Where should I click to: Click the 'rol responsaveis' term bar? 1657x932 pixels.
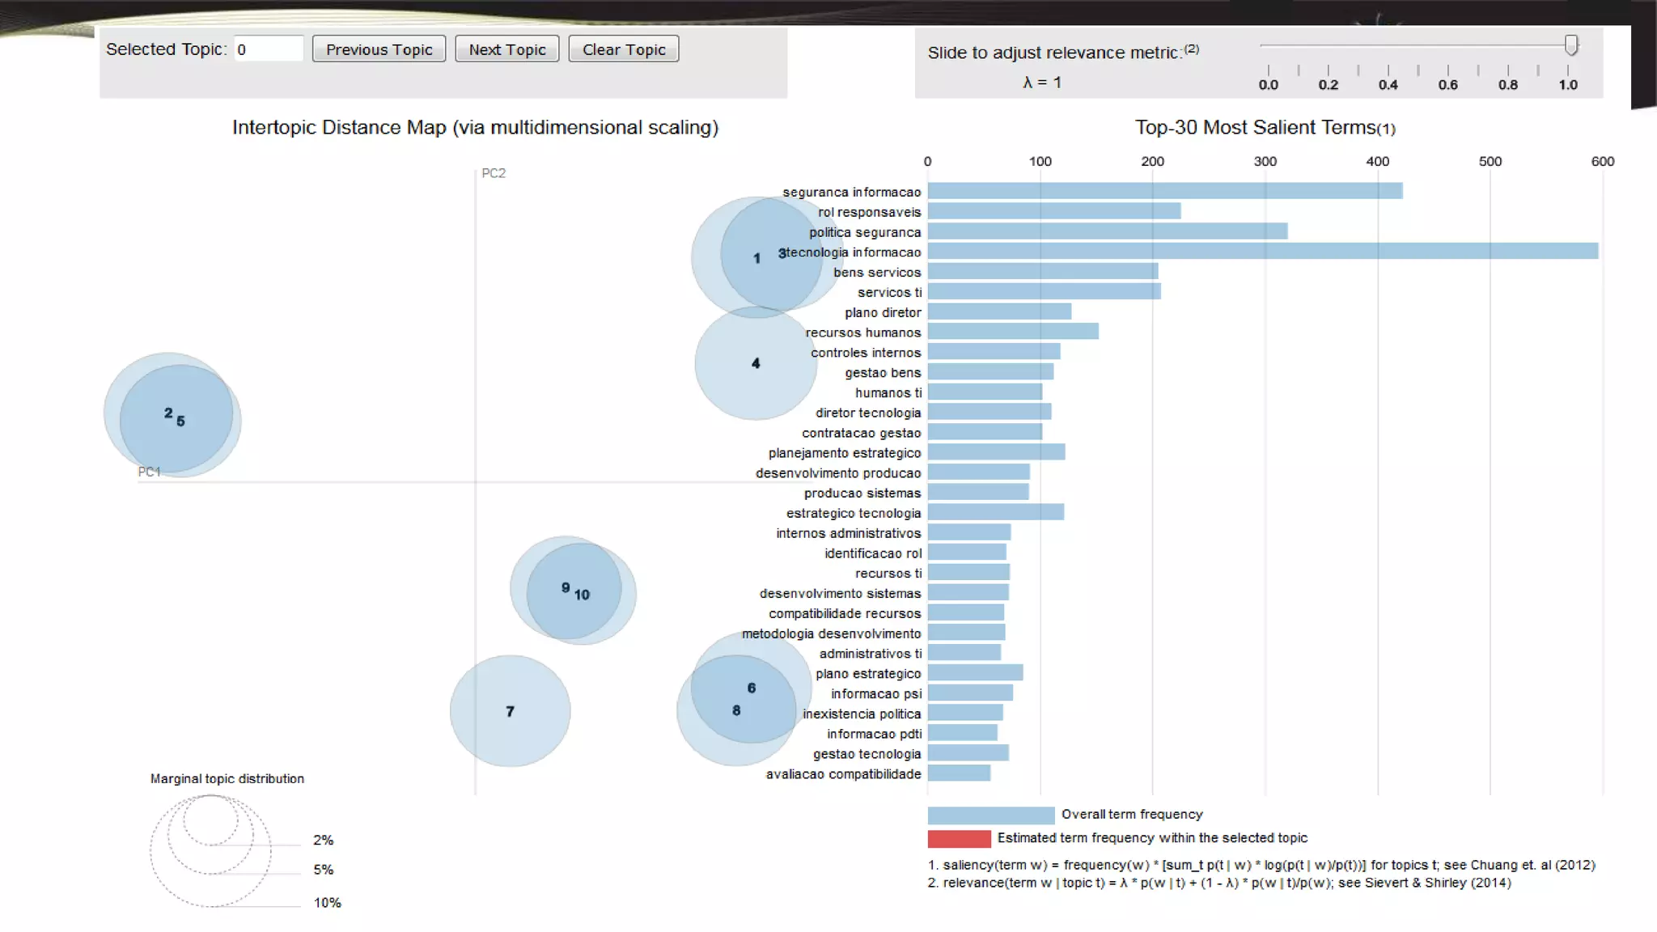[x=1053, y=211]
